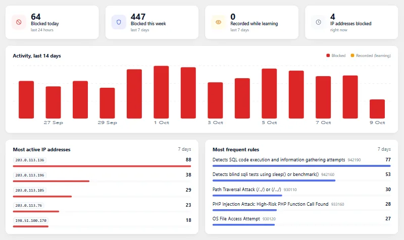Click rule ID 930110
Screen dimensions: 404x240
[290, 190]
